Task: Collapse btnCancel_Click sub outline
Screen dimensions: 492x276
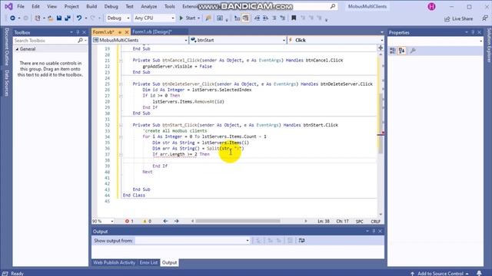Action: (x=121, y=61)
